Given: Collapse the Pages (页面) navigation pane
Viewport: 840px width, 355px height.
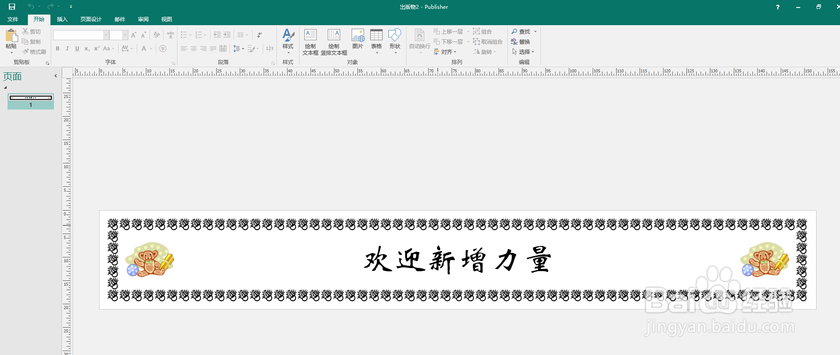Looking at the screenshot, I should [56, 76].
